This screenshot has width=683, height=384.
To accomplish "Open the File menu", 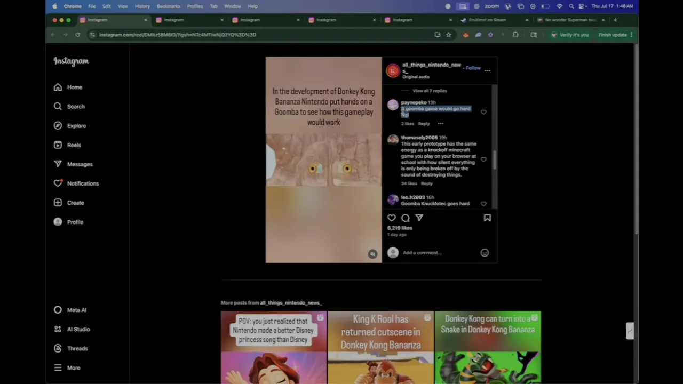I will coord(92,6).
